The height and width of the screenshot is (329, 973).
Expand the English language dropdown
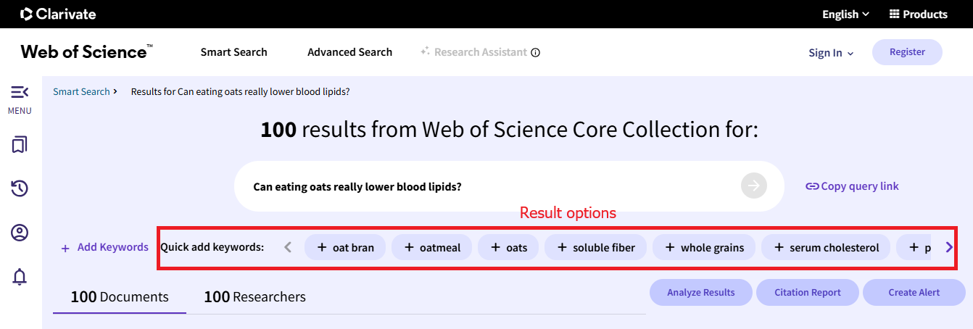coord(845,14)
